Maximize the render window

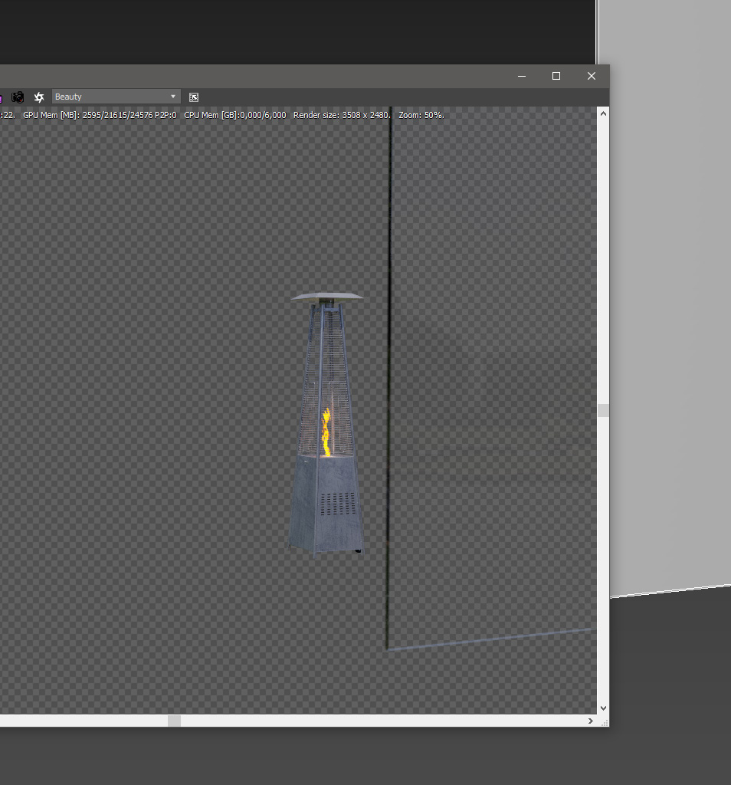coord(556,76)
